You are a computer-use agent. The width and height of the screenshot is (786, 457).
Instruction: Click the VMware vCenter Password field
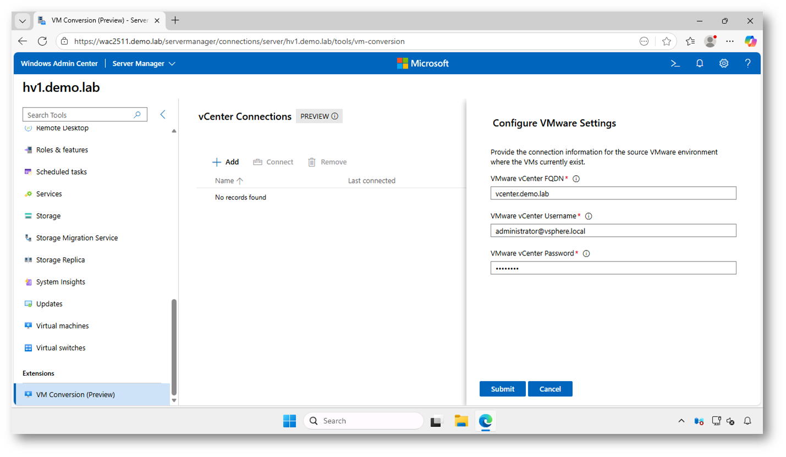tap(613, 268)
